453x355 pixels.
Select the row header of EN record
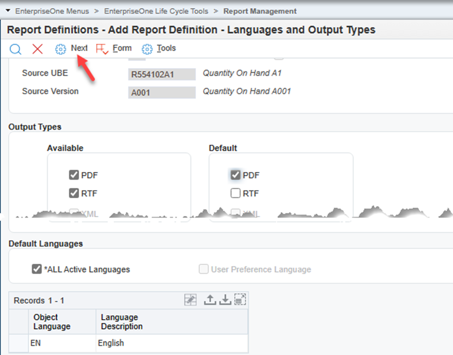pyautogui.click(x=19, y=343)
